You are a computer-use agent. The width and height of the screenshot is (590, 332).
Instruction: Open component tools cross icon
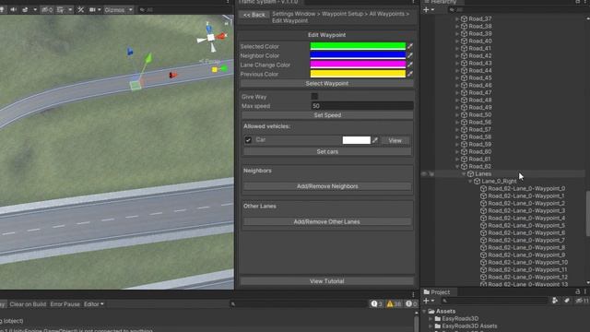80,9
